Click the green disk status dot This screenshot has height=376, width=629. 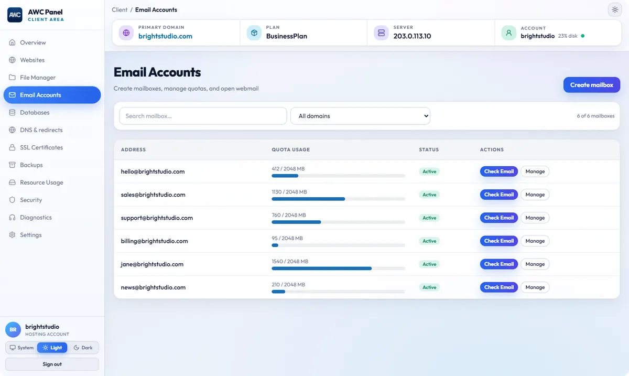click(583, 36)
